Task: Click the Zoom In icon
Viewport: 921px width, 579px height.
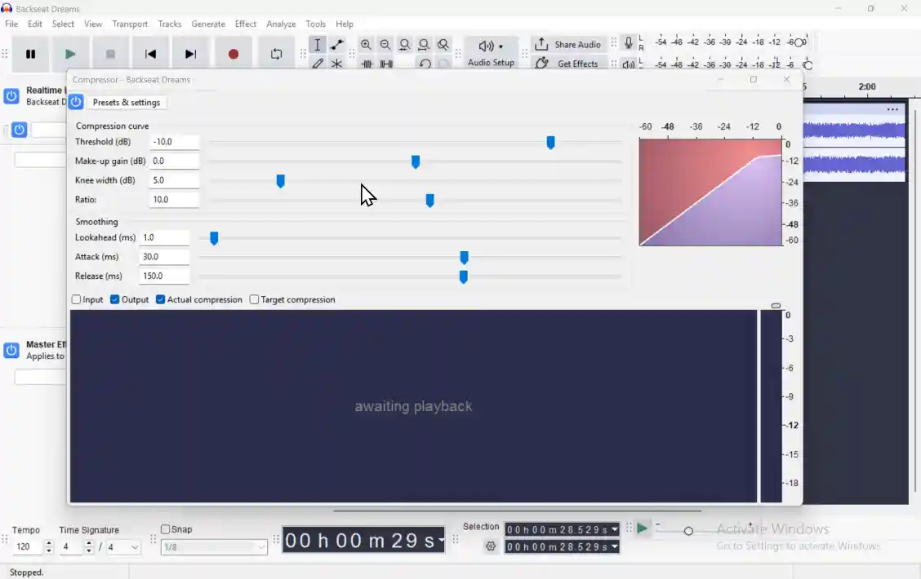Action: tap(366, 45)
